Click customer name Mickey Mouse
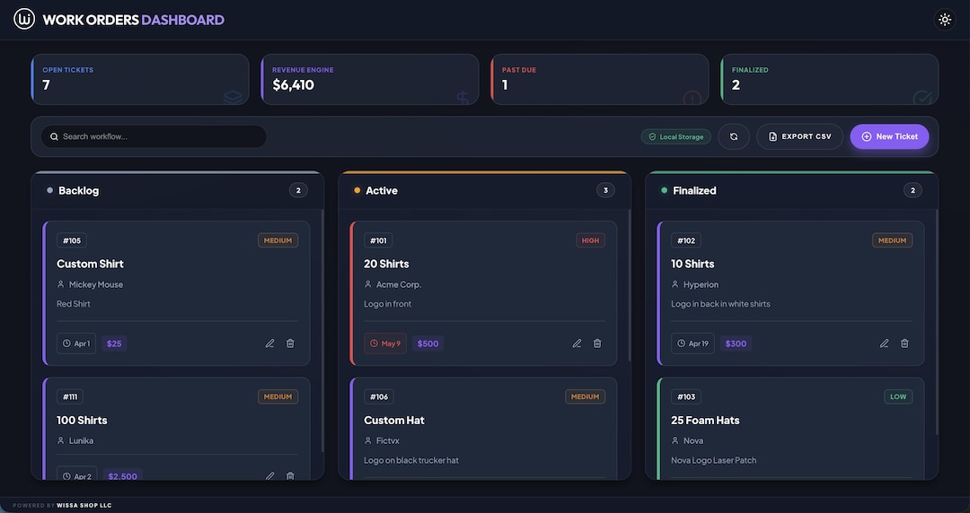The height and width of the screenshot is (513, 970). pyautogui.click(x=96, y=284)
